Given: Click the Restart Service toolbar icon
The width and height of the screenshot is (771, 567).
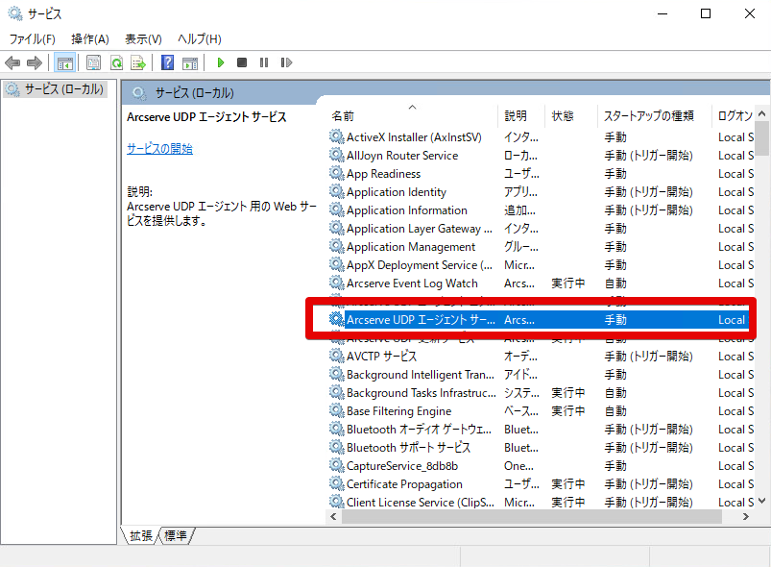Looking at the screenshot, I should 286,62.
